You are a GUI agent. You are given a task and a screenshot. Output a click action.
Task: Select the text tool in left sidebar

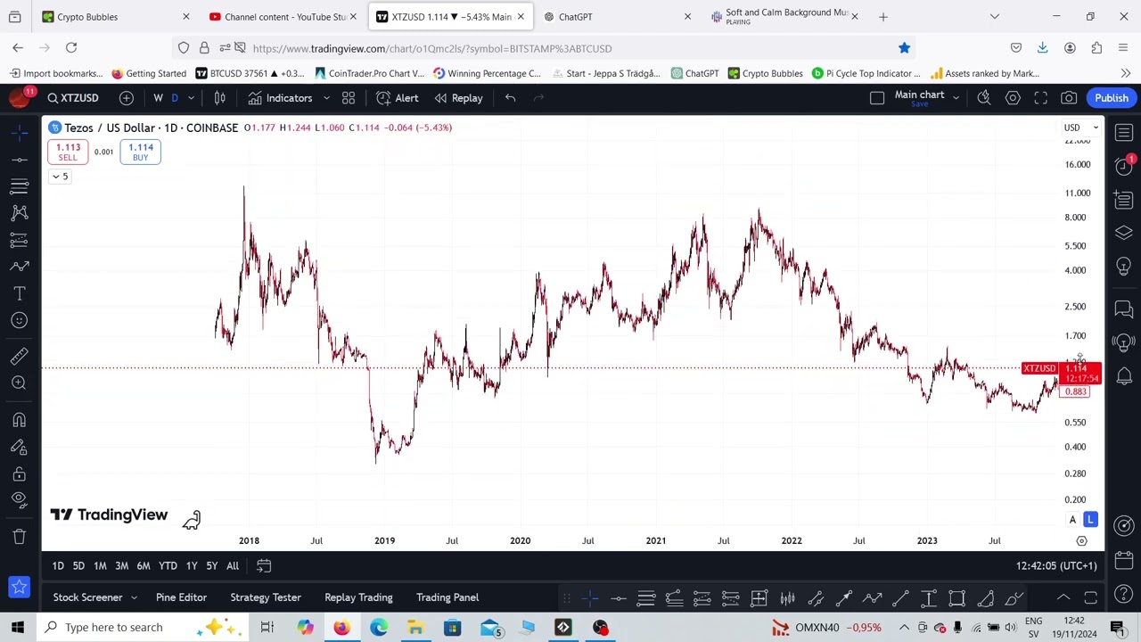(x=20, y=293)
